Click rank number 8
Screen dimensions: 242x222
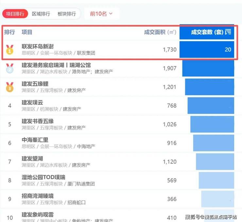[x=9, y=181]
